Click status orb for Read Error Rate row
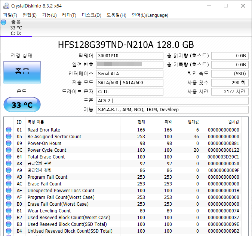The image size is (252, 236). coord(9,130)
